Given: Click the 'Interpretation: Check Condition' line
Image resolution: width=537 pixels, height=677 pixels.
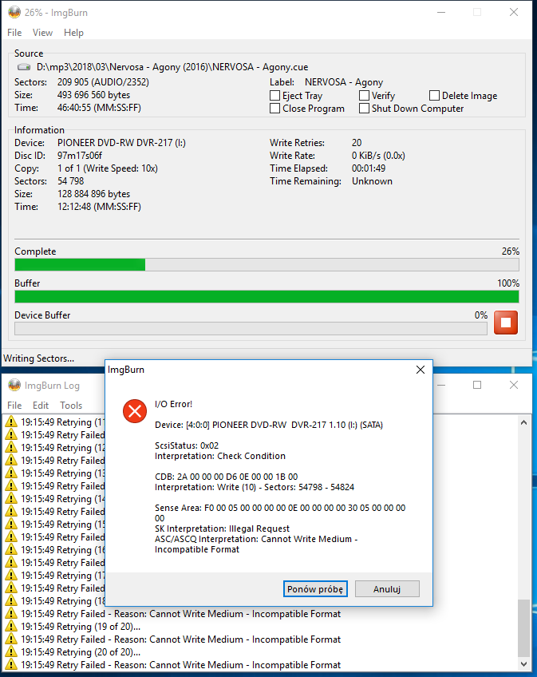Looking at the screenshot, I should coord(220,456).
